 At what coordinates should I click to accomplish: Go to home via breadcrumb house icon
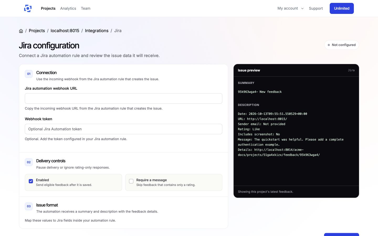click(x=21, y=31)
